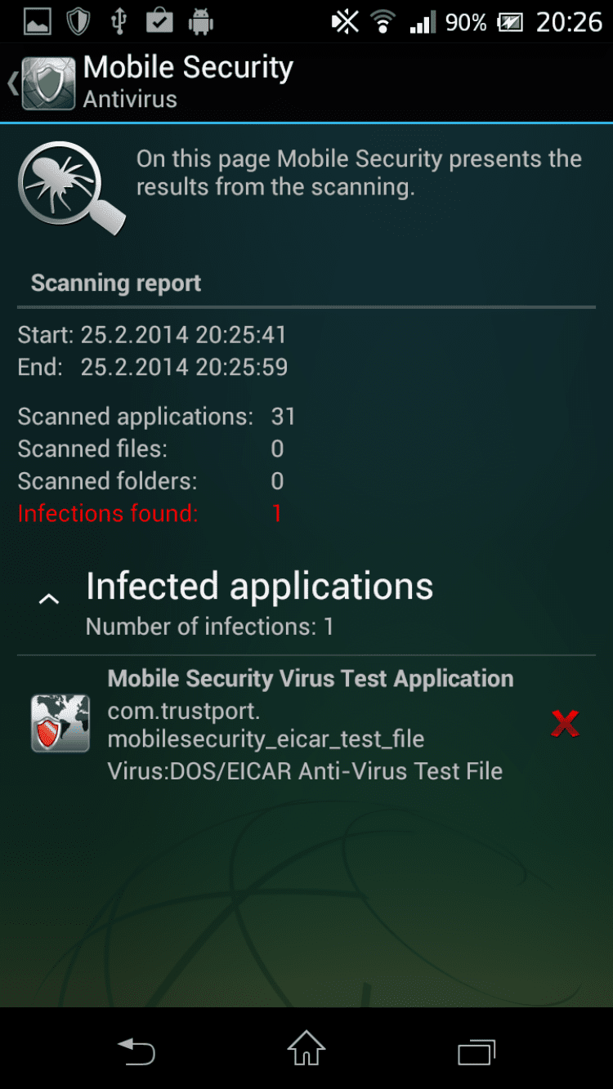
Task: Select Mobile Security Virus Test Application entry
Action: 311,679
